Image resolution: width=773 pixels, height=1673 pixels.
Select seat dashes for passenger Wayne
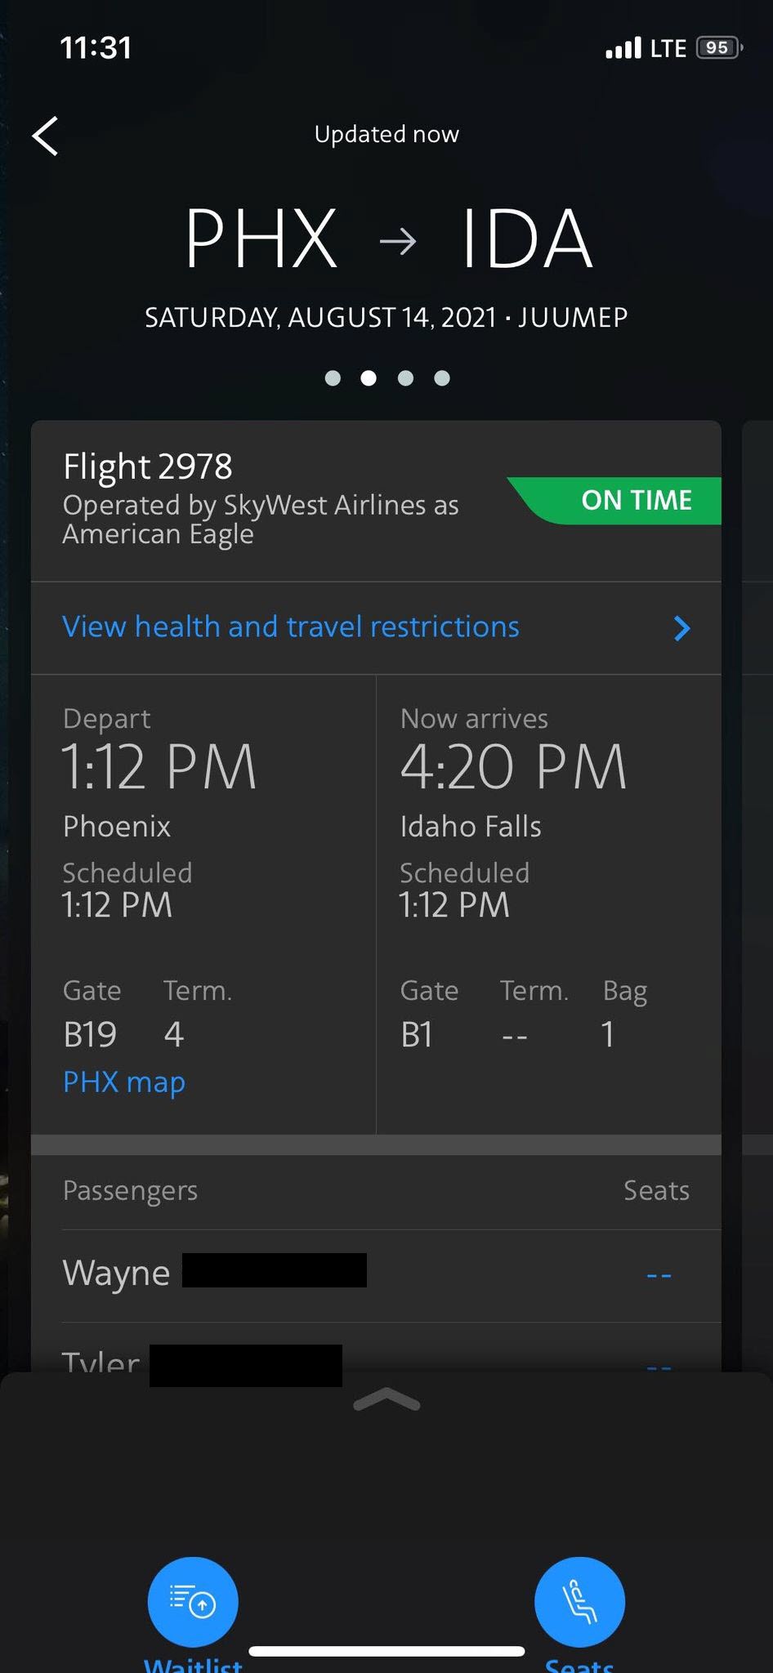tap(659, 1274)
